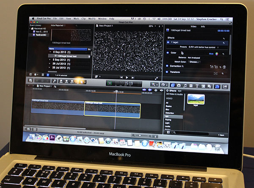Open the Transitions browser
The height and width of the screenshot is (188, 254).
191,86
